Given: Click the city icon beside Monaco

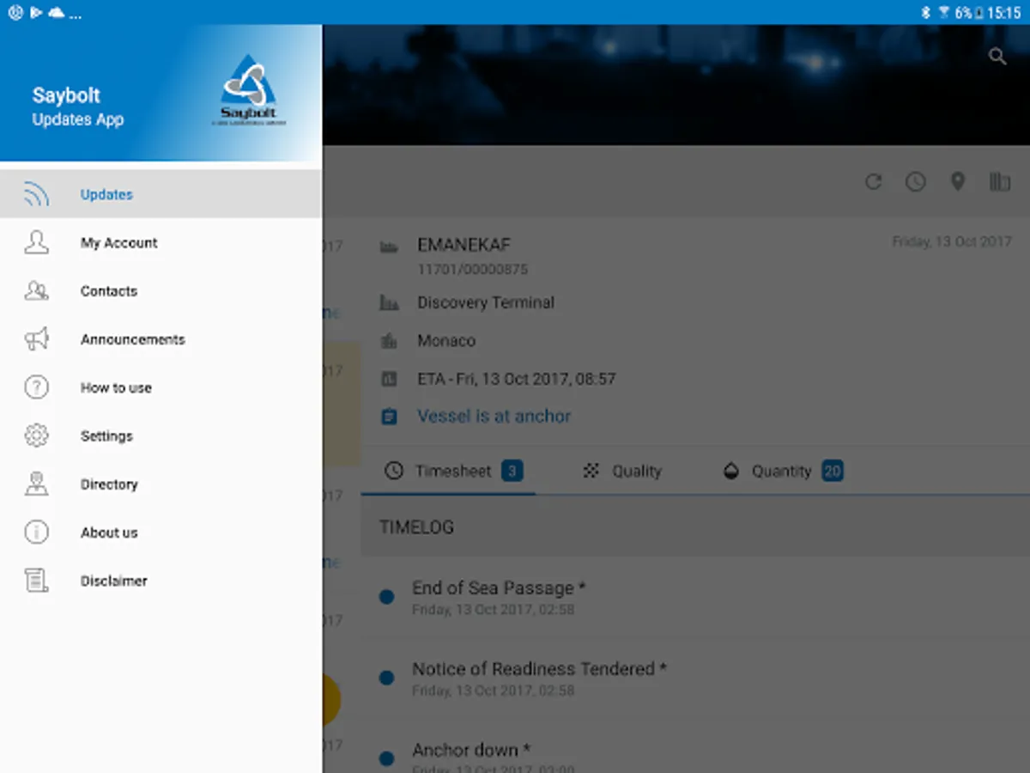Looking at the screenshot, I should pos(389,341).
